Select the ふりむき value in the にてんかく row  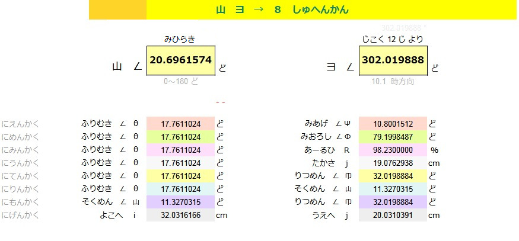point(180,176)
